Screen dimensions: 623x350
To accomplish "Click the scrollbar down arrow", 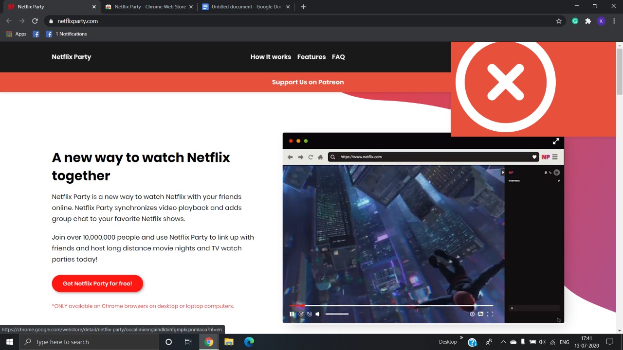I will pyautogui.click(x=619, y=331).
